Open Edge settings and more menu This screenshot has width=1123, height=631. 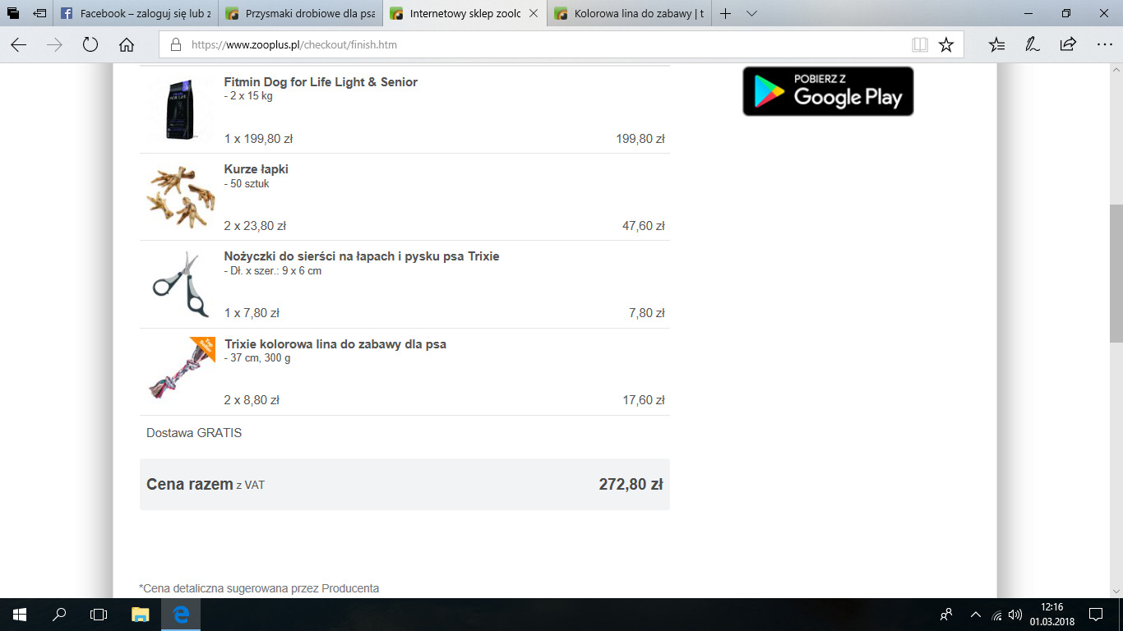point(1104,45)
